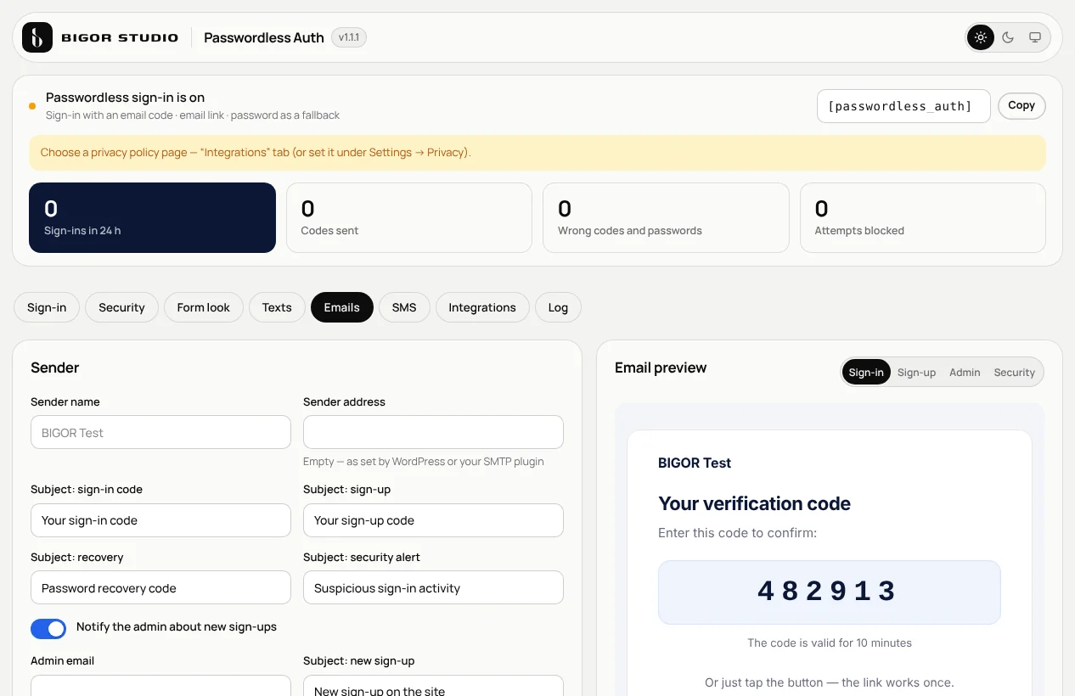The width and height of the screenshot is (1075, 696).
Task: Open the Security settings tab
Action: click(121, 307)
